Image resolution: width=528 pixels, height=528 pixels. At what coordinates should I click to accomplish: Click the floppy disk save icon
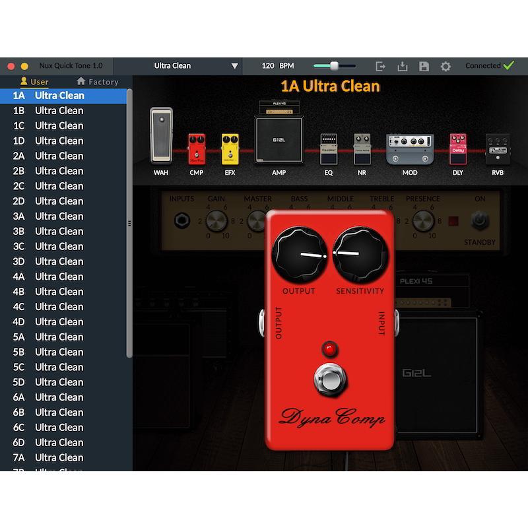(424, 66)
